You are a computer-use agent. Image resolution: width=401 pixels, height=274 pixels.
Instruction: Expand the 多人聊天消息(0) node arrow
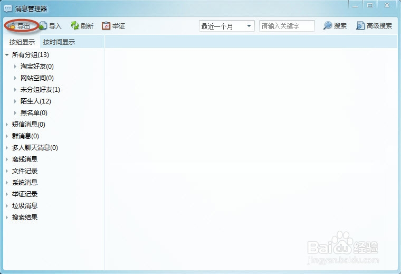point(7,148)
